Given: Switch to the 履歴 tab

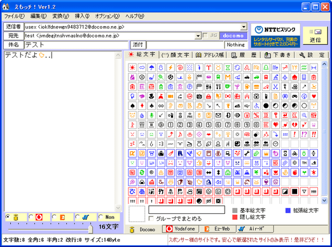Looking at the screenshot, I should [244, 55].
